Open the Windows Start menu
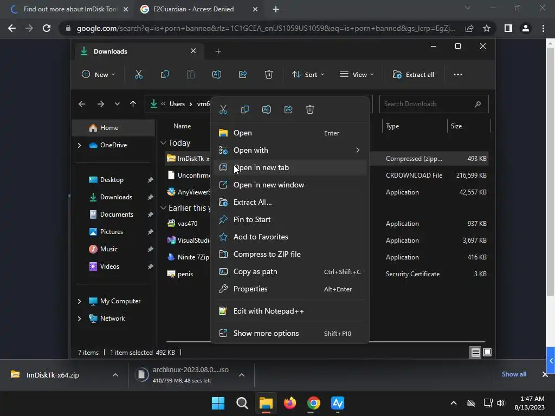Screen dimensions: 555x416 218,403
